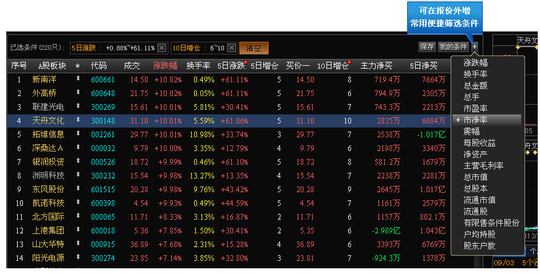The height and width of the screenshot is (274, 540).
Task: Click the 保存 button
Action: tap(427, 47)
